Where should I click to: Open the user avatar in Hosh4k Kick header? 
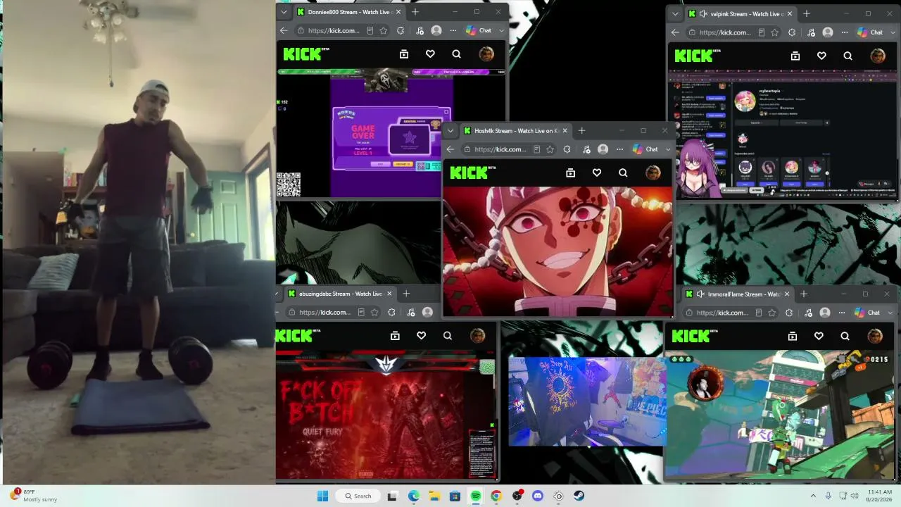pyautogui.click(x=653, y=173)
